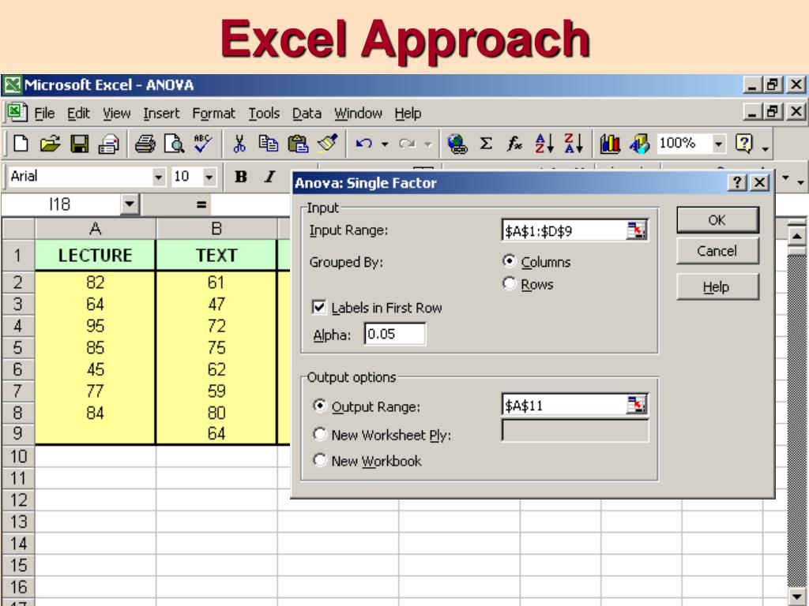Click the Output Range field $A$11
This screenshot has height=606, width=809.
click(x=564, y=405)
